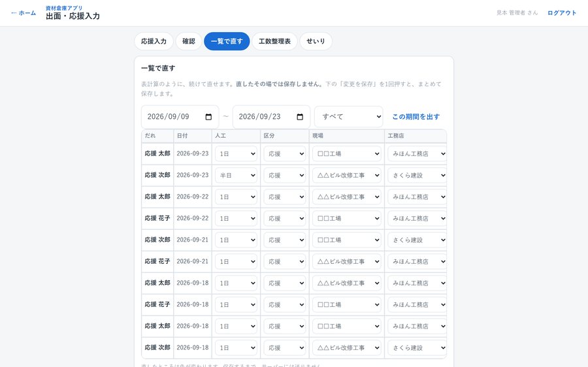
Task: Open さくら建設 dropdown for 応援 次郎 2026-09-23
Action: click(417, 176)
